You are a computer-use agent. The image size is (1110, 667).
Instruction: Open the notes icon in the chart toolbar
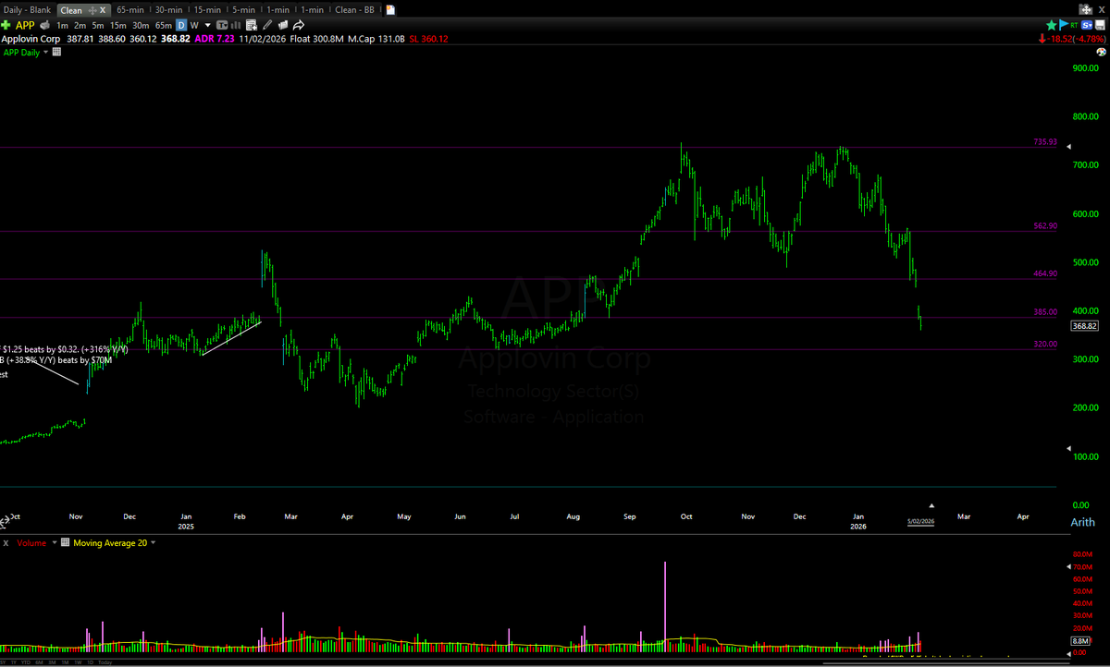click(251, 25)
